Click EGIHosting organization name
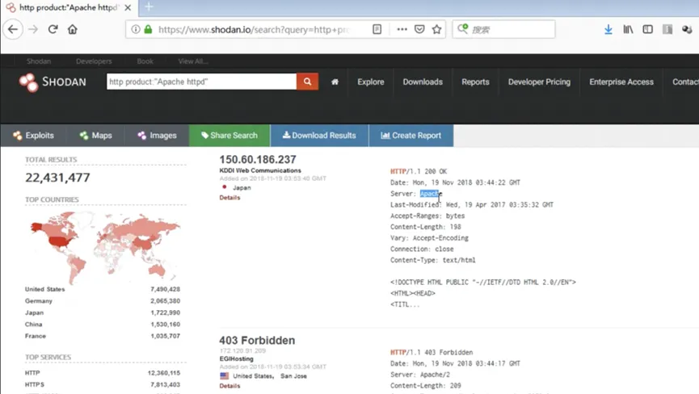Screen dimensions: 699x394 236,358
